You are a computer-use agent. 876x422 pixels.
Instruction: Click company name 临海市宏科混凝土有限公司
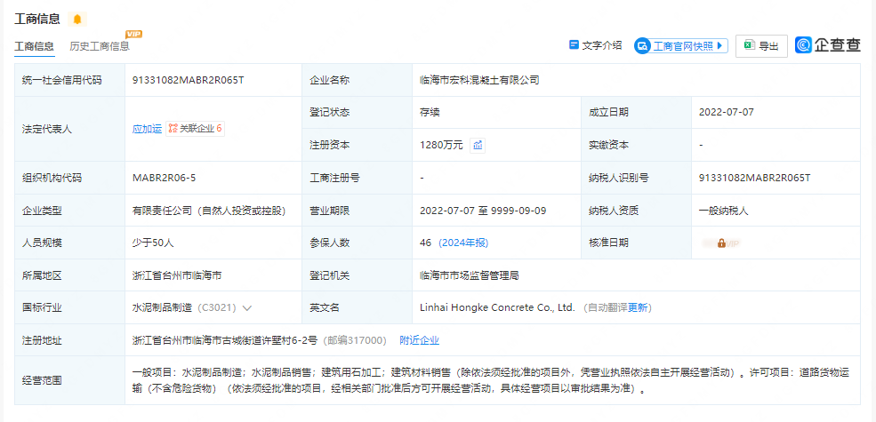click(x=479, y=80)
